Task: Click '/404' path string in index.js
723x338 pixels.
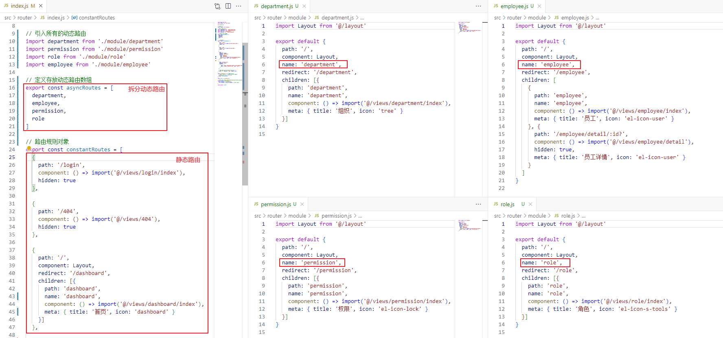Action: click(x=66, y=211)
